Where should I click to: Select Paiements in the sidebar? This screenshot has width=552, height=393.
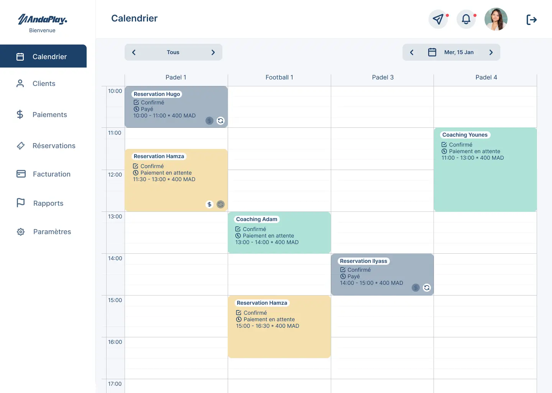[50, 114]
